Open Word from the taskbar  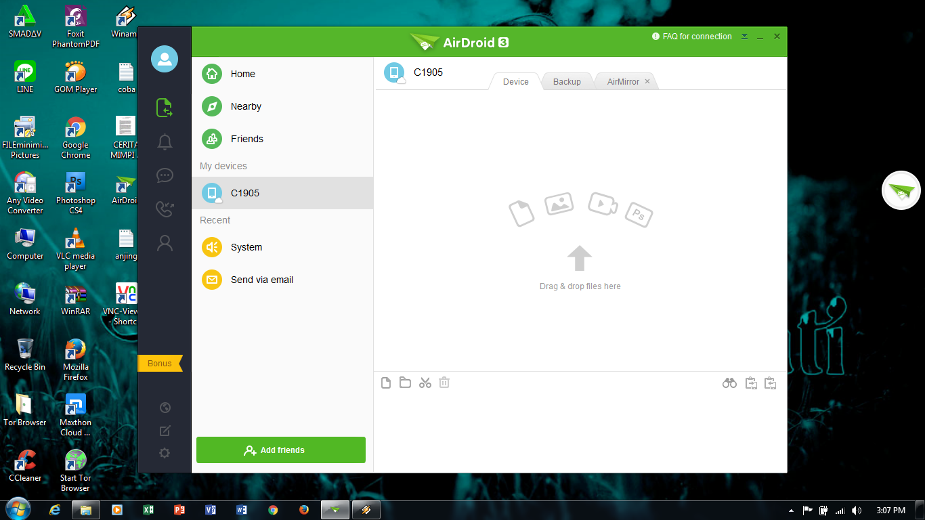[242, 510]
